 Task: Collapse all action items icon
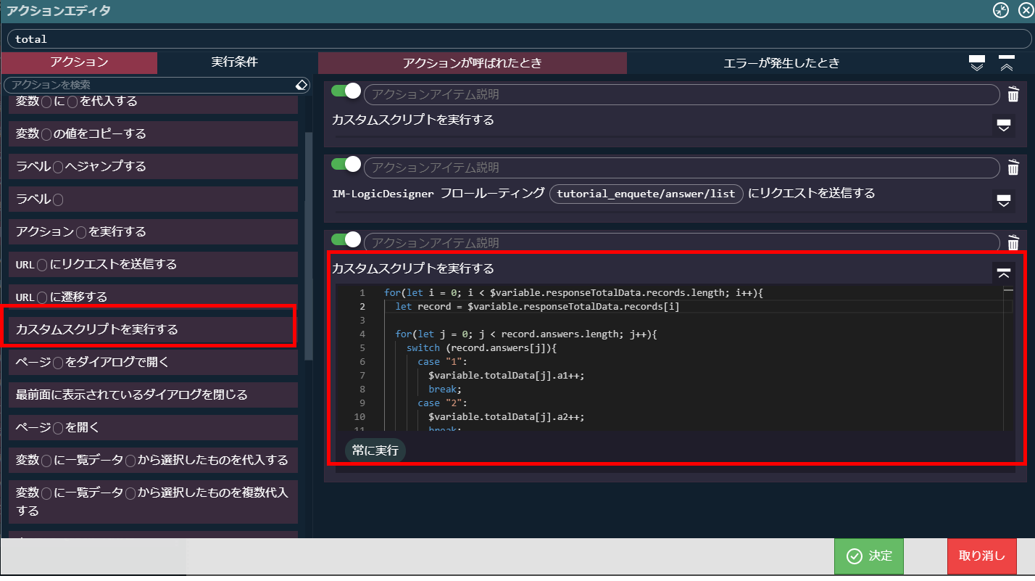pyautogui.click(x=1006, y=63)
